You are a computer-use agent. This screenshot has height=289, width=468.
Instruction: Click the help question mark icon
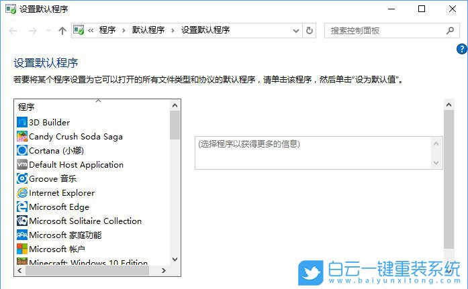click(x=461, y=49)
